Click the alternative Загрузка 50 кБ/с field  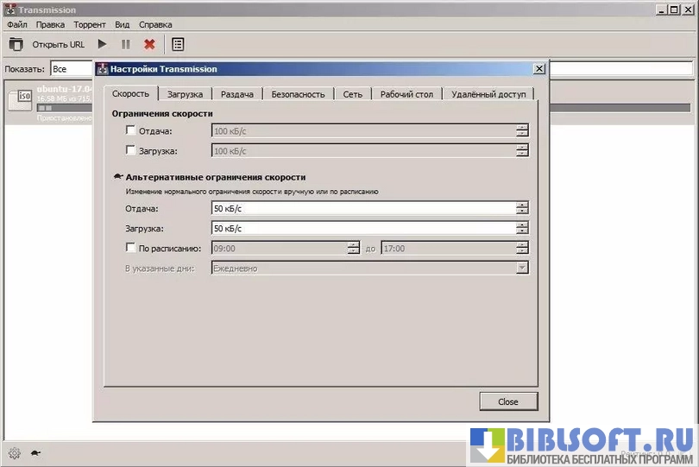coord(362,229)
